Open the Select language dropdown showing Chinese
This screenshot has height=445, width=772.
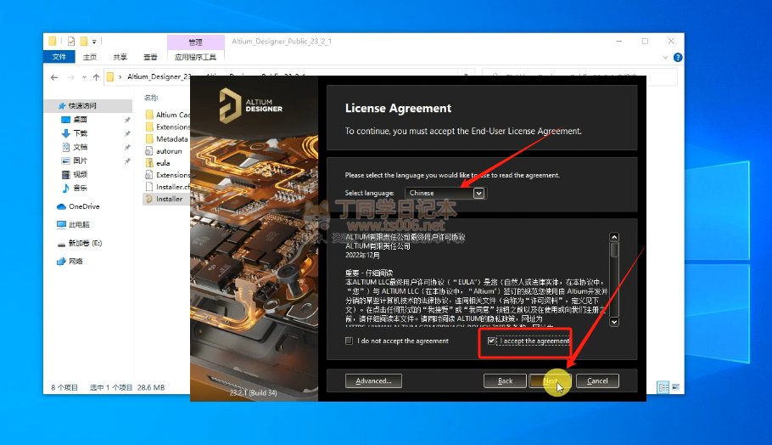coord(445,193)
